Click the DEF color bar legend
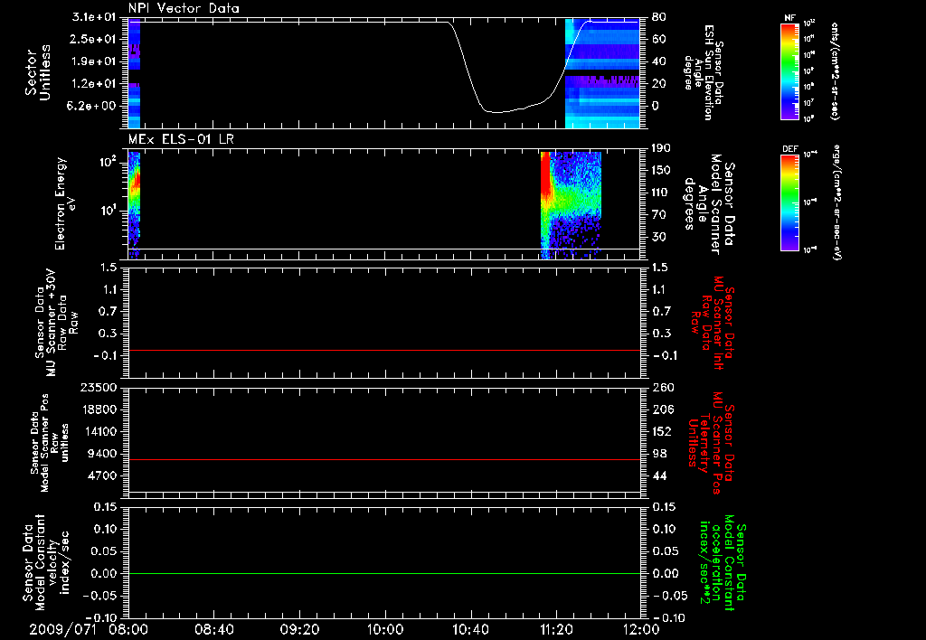The width and height of the screenshot is (926, 640). coord(789,202)
